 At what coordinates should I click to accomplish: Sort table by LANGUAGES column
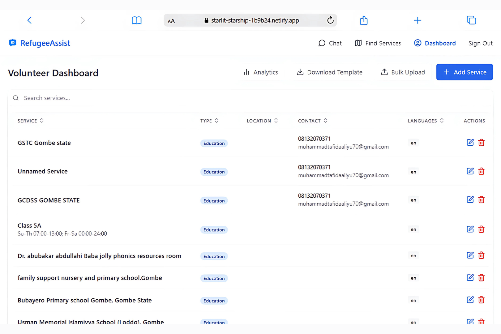pos(426,121)
